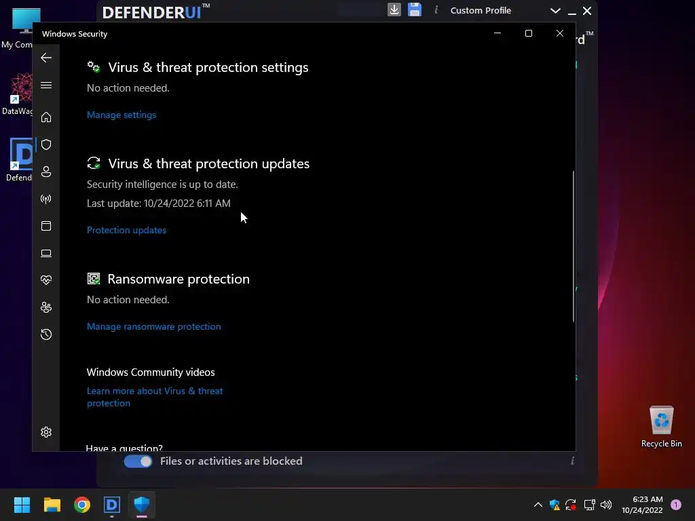The width and height of the screenshot is (695, 521).
Task: Select DataWag desktop shortcut
Action: tap(18, 94)
